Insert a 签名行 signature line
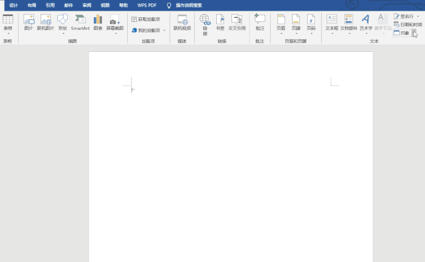Screen dimensions: 425x262 404,17
